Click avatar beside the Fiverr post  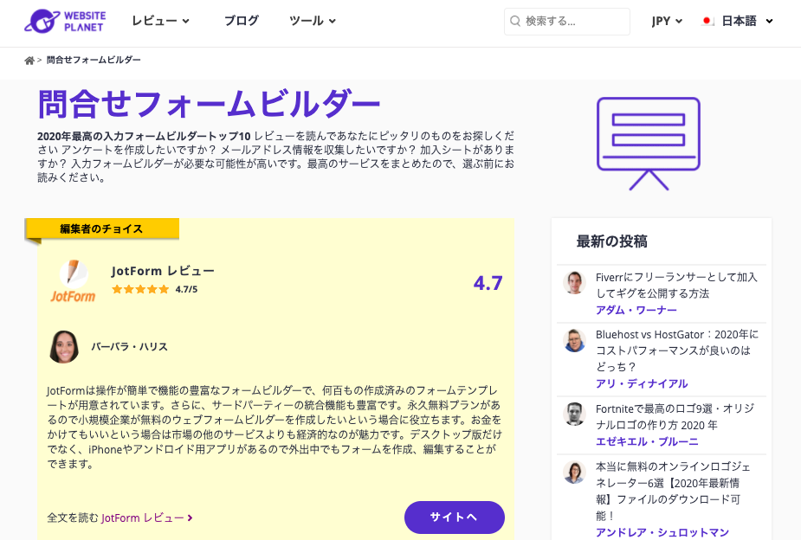click(574, 283)
